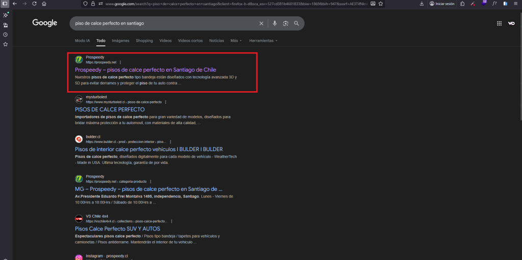This screenshot has width=522, height=260.
Task: Click the mysturboled site favicon
Action: (79, 99)
